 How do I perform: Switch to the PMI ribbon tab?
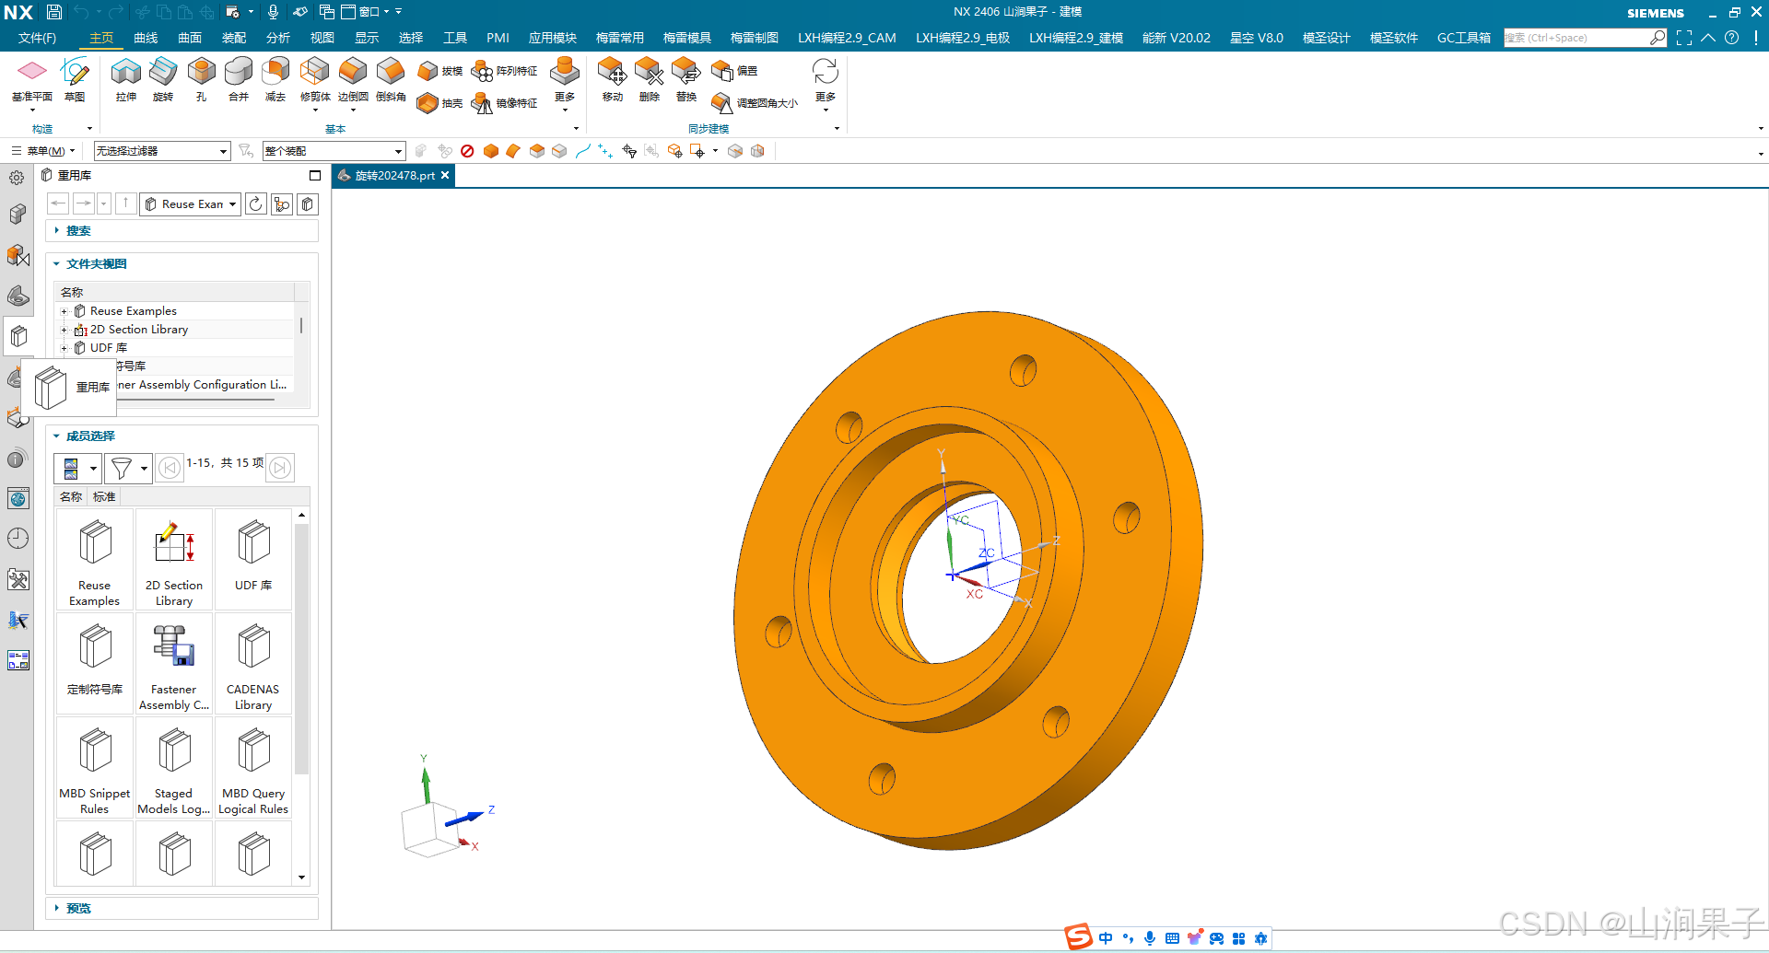click(498, 38)
